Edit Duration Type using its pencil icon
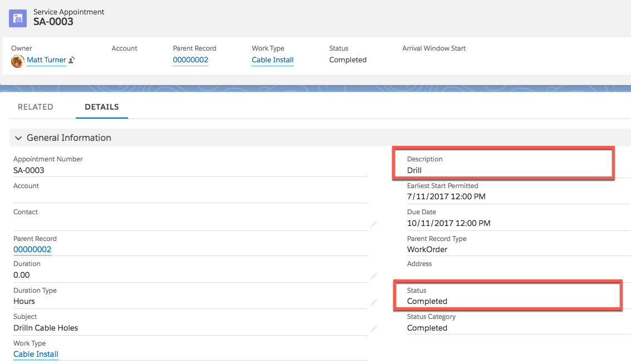The height and width of the screenshot is (364, 631). coord(373,303)
